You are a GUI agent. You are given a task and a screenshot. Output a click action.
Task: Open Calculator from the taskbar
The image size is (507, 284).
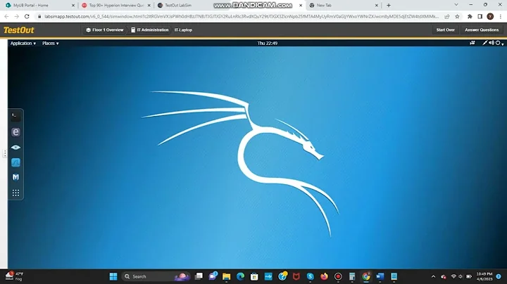[x=352, y=276]
